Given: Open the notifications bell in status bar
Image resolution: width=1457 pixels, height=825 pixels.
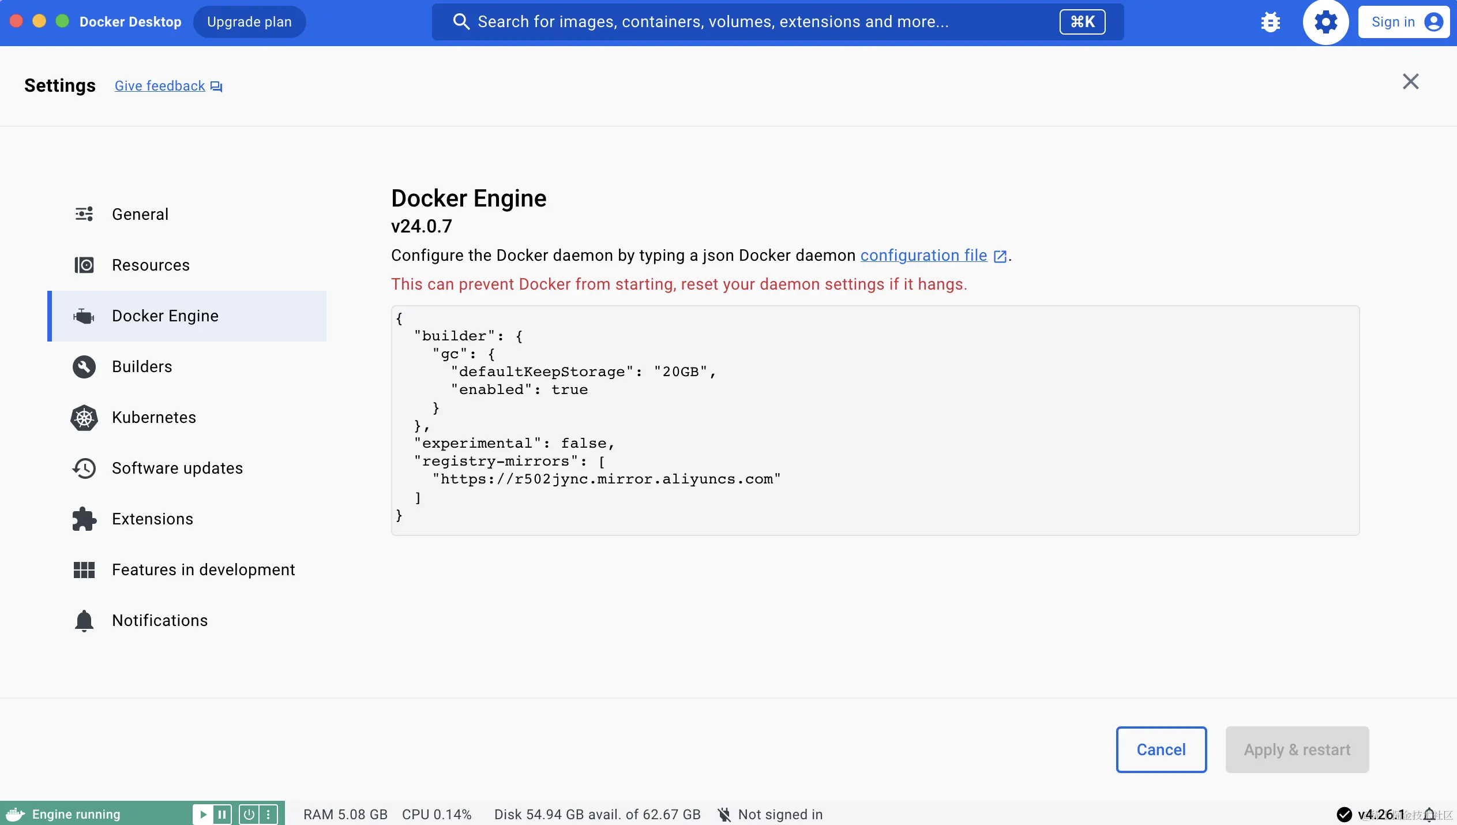Looking at the screenshot, I should click(x=1430, y=814).
